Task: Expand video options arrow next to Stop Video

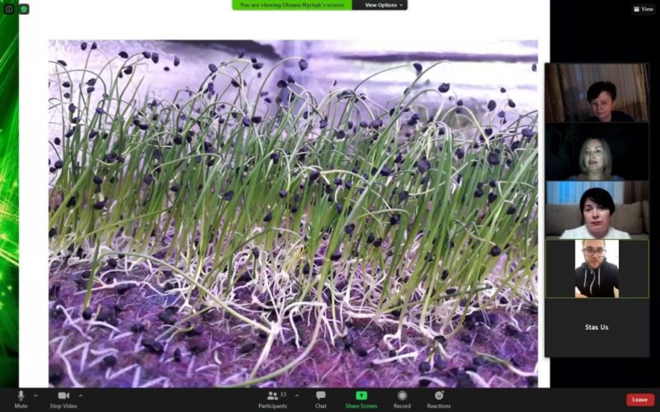Action: pos(80,396)
